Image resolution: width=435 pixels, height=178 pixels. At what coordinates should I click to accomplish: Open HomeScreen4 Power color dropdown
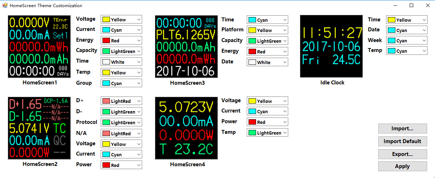[x=267, y=122]
